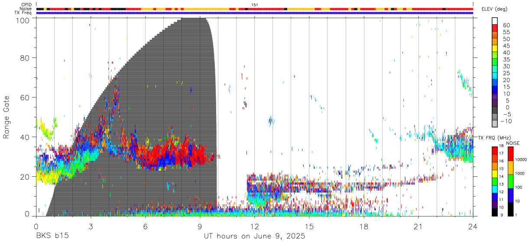Click the black bottom segment of TX FRQ colorbar
This screenshot has width=532, height=245.
pyautogui.click(x=494, y=212)
